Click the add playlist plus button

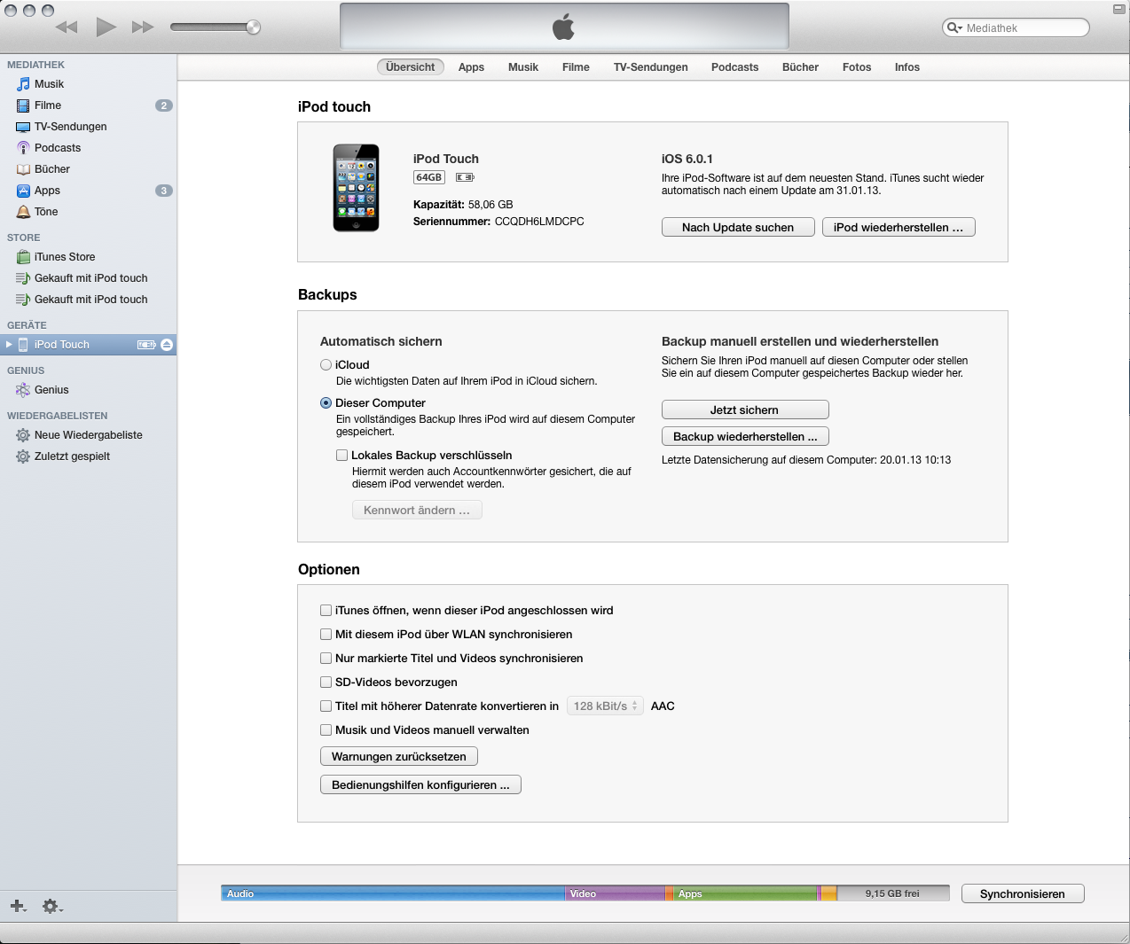pos(18,906)
